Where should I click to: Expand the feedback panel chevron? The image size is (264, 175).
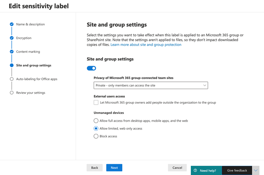pos(256,171)
